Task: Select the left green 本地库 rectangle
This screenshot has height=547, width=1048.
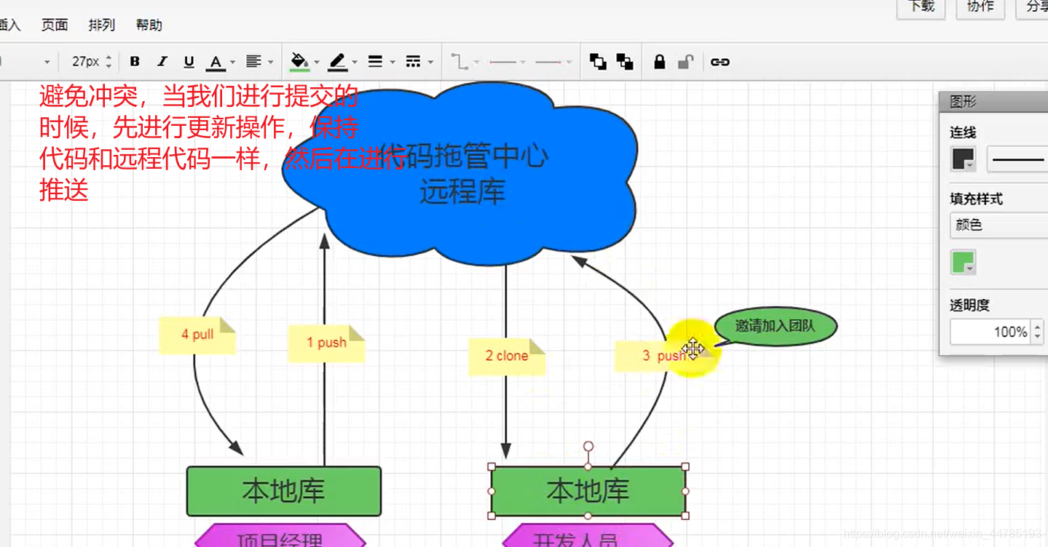Action: [284, 492]
